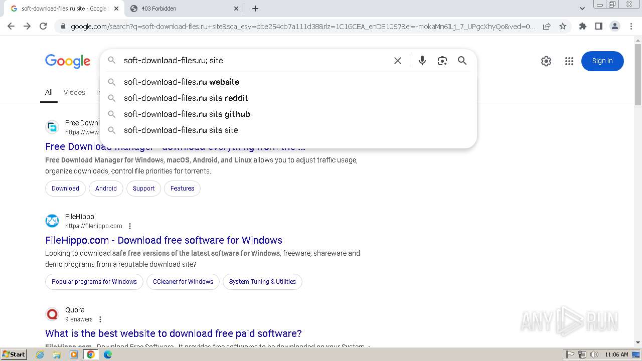This screenshot has width=642, height=361.
Task: Close the 403 Forbidden tab
Action: [x=236, y=9]
